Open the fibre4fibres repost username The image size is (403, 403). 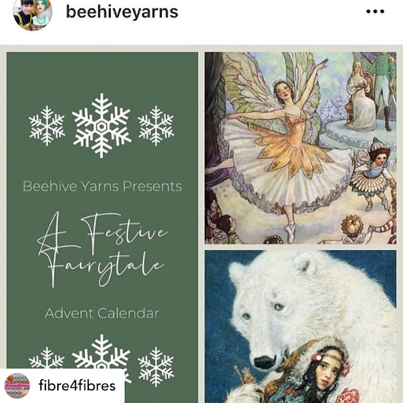77,385
